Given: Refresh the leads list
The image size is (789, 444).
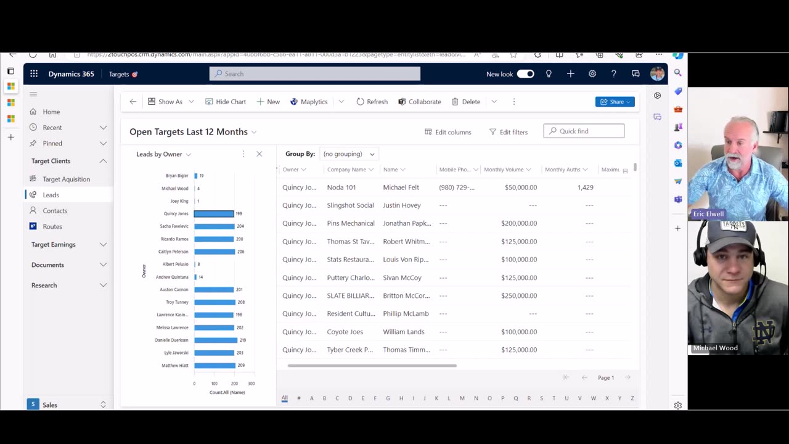Looking at the screenshot, I should 372,102.
